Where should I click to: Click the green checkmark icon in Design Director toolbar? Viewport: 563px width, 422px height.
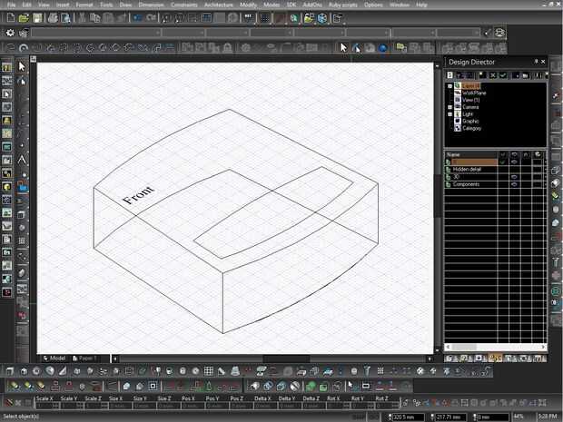tap(503, 74)
